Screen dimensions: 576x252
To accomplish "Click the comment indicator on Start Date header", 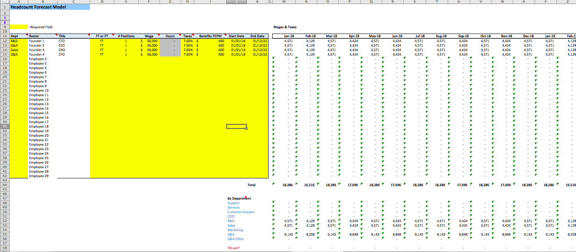I will point(246,36).
